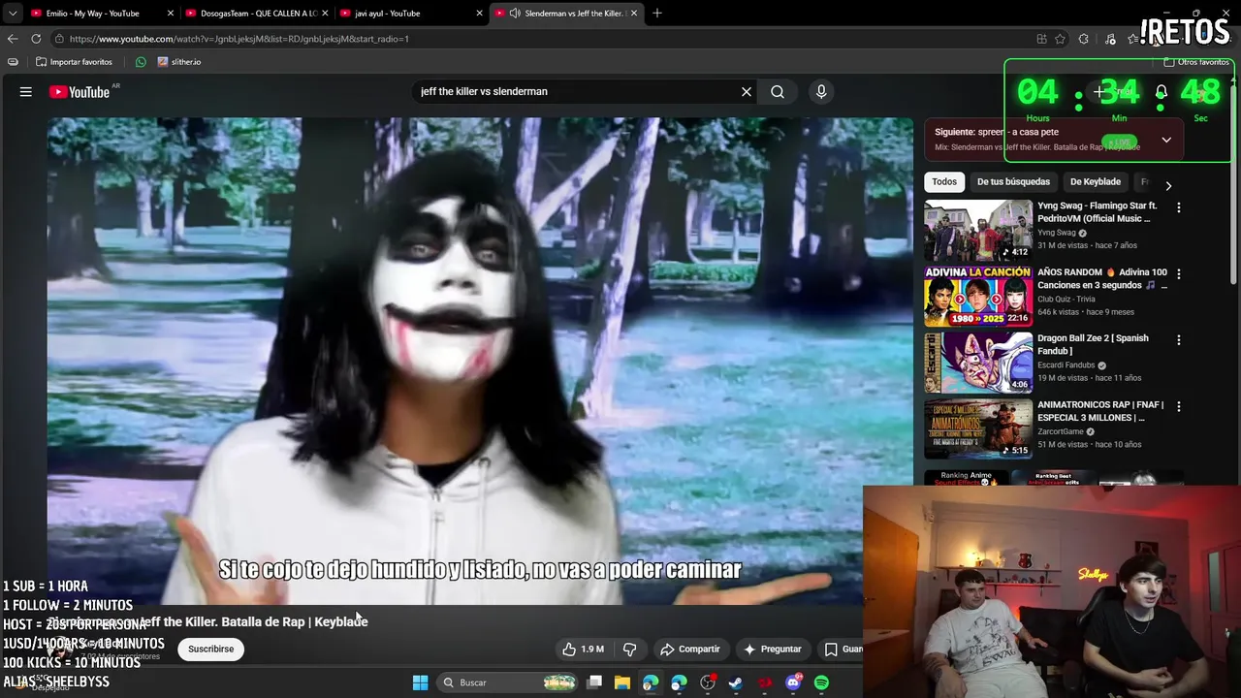The height and width of the screenshot is (698, 1241).
Task: Open Dragon Ball Zee 2 thumbnail
Action: (x=978, y=363)
